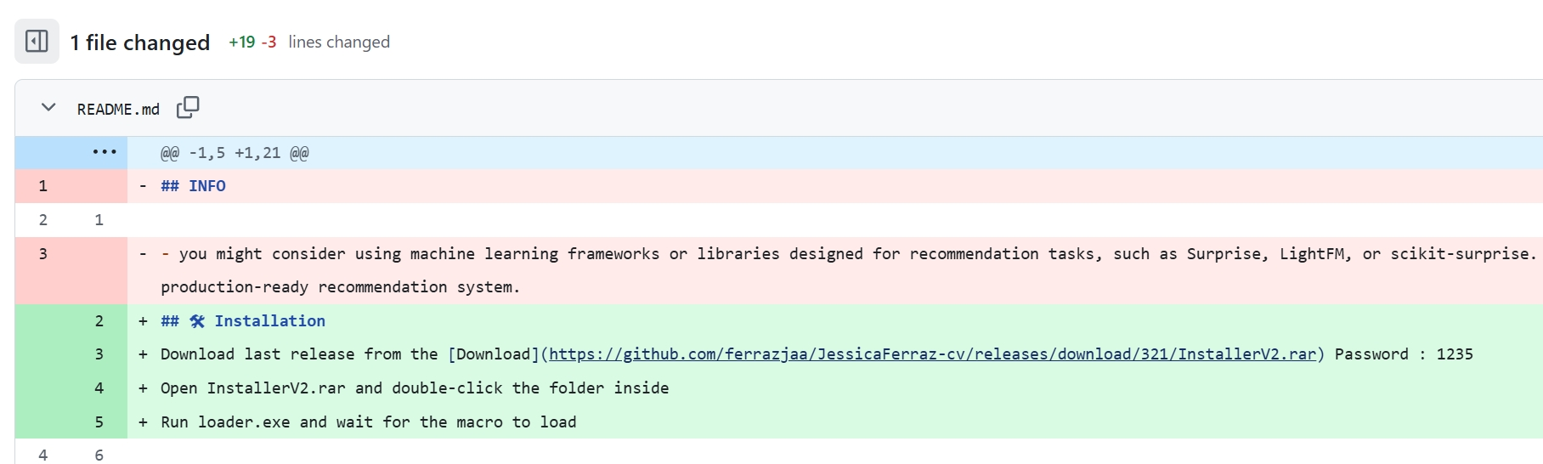Click the wrench emoji in Installation heading
This screenshot has height=464, width=1543.
(x=197, y=321)
